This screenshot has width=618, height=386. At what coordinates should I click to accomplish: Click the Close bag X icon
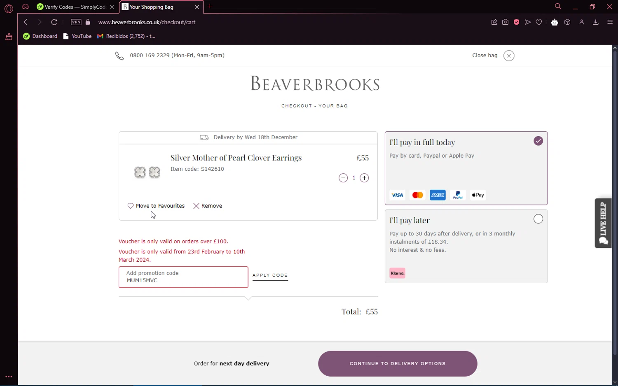(x=509, y=56)
